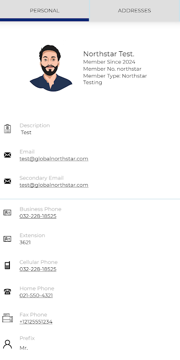Click the Cellular Phone mobile icon
The image size is (180, 360).
coord(7,265)
